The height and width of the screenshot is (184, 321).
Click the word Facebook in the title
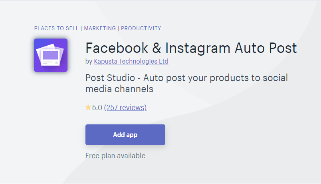(x=117, y=48)
